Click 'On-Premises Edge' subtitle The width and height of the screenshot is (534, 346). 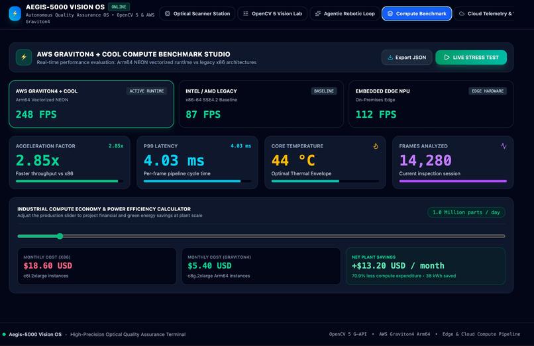(375, 100)
